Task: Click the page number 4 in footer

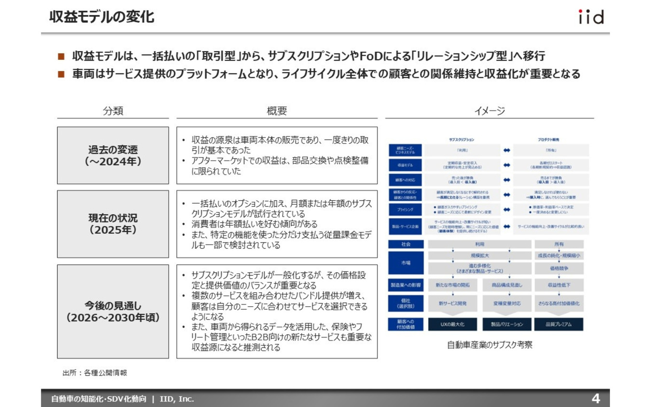Action: (596, 398)
